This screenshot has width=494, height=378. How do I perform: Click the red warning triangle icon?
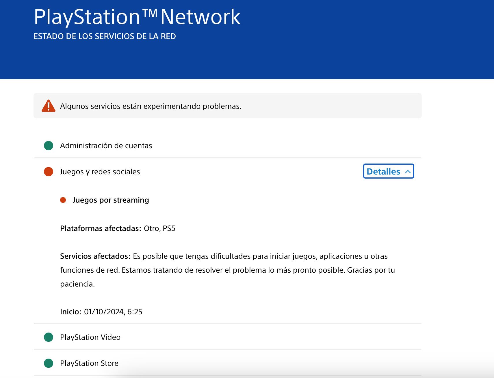(49, 106)
